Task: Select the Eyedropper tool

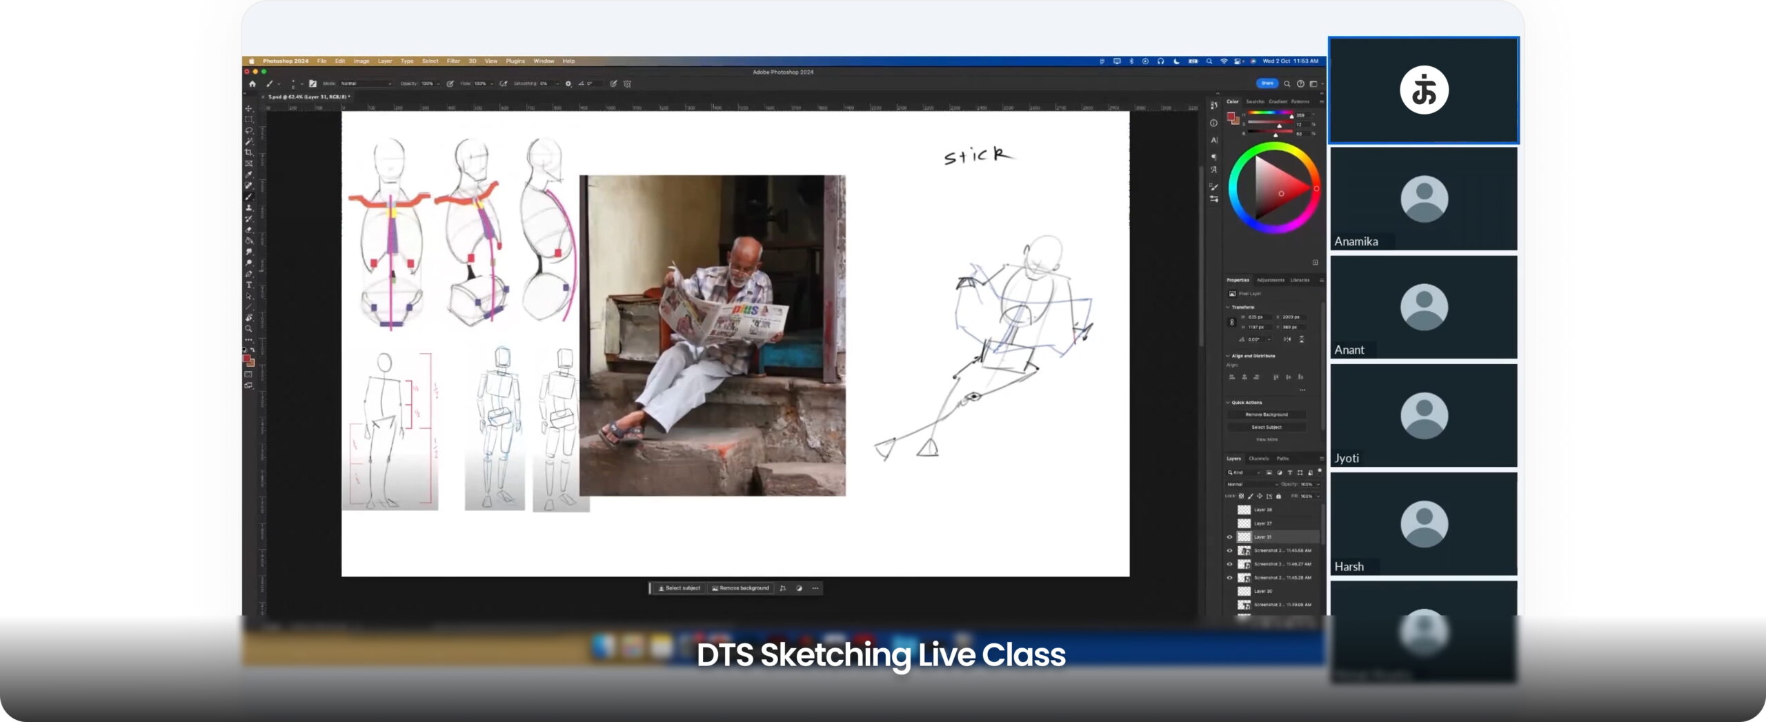Action: pos(248,174)
